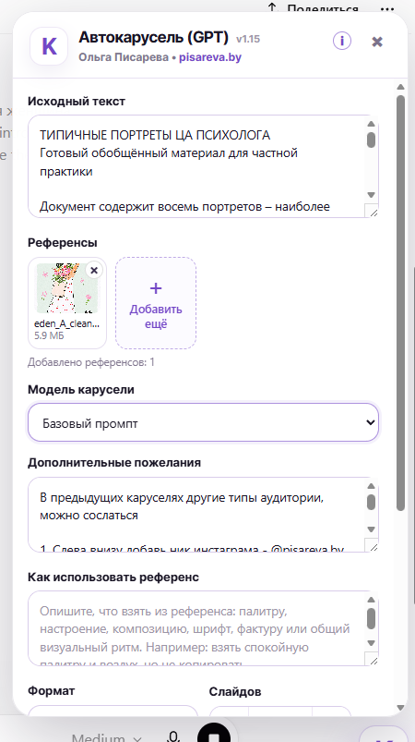The height and width of the screenshot is (742, 415).
Task: Open the info icon in the header
Action: 342,42
